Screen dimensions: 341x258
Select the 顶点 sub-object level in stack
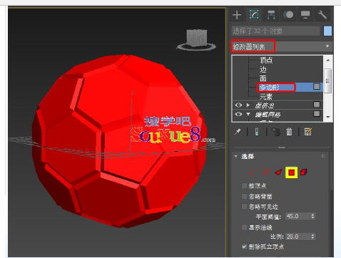tap(266, 60)
